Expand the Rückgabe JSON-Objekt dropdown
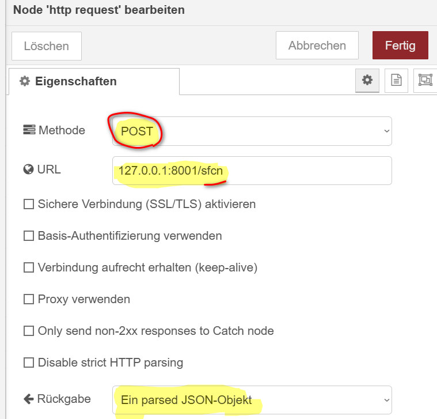The image size is (437, 419). pos(252,400)
